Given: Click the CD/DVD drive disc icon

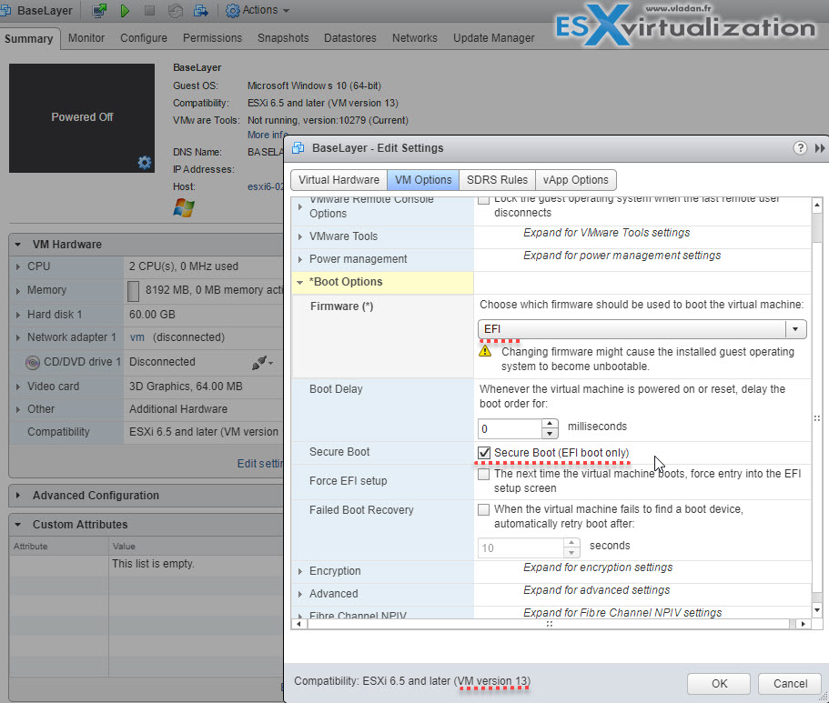Looking at the screenshot, I should [x=33, y=363].
